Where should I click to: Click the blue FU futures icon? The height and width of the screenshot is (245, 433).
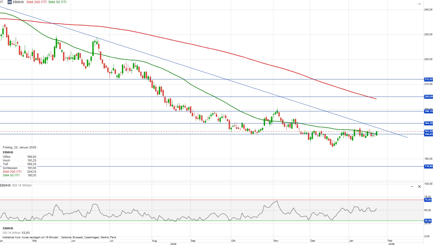(10, 2)
